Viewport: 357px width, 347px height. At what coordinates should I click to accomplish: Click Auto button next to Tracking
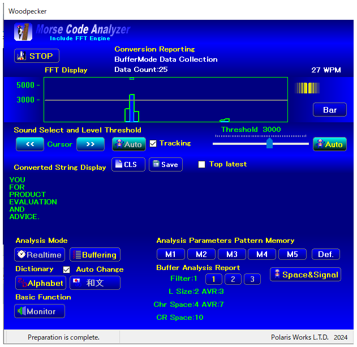pos(128,144)
